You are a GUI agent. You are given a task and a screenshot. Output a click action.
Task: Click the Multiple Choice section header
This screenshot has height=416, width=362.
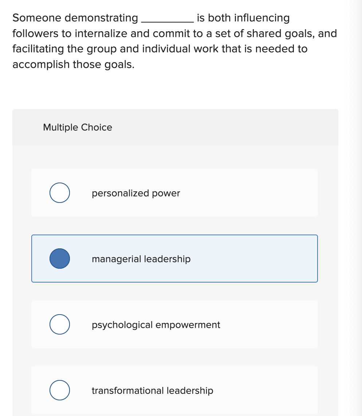tap(77, 127)
